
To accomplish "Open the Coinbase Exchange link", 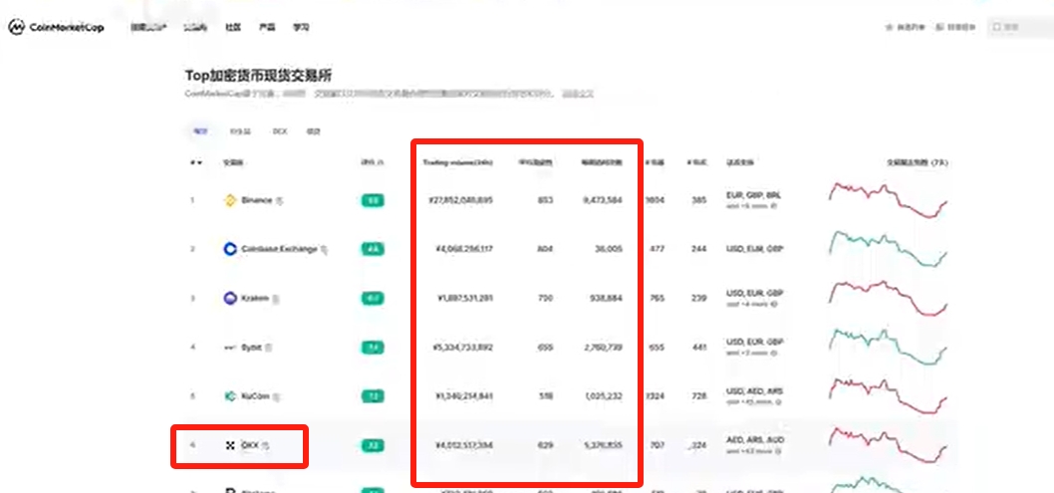I will pos(279,249).
